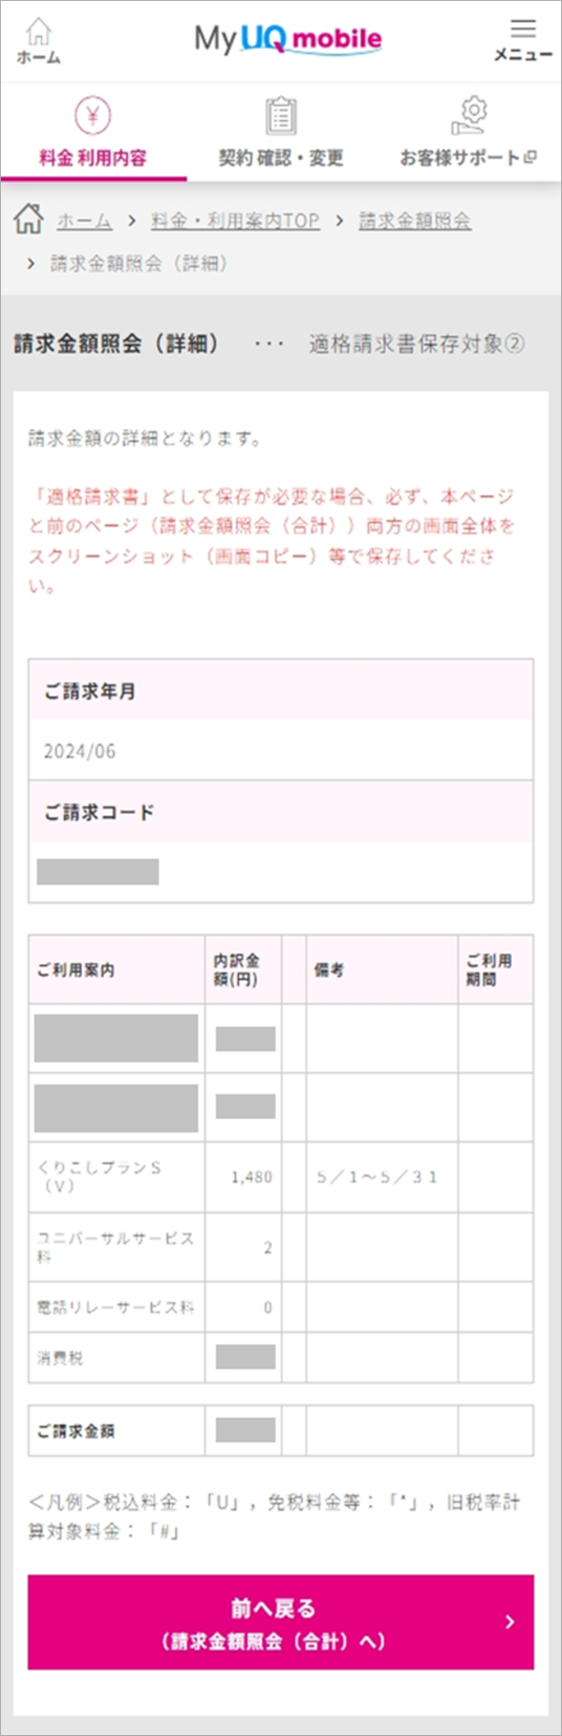Switch to 契約確認・変更 tab
Viewport: 562px width, 1736px height.
tap(281, 133)
